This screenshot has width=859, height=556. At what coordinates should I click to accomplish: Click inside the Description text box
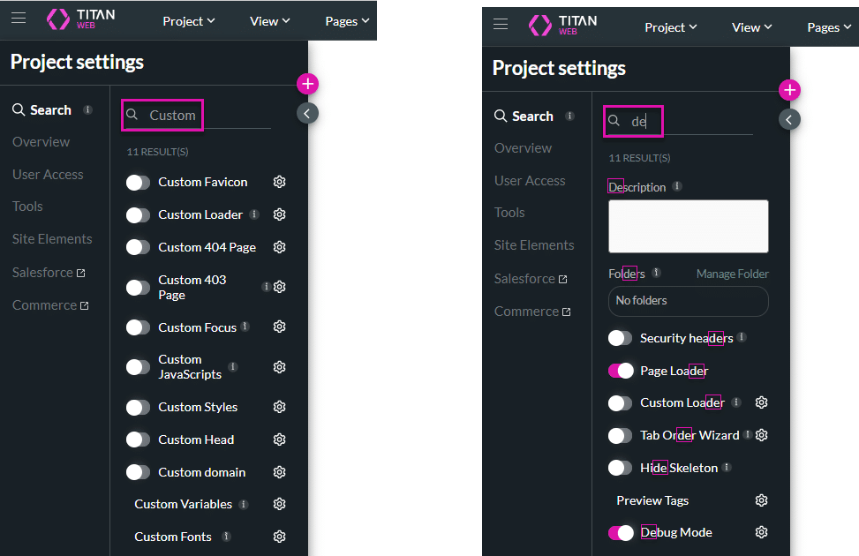coord(688,226)
